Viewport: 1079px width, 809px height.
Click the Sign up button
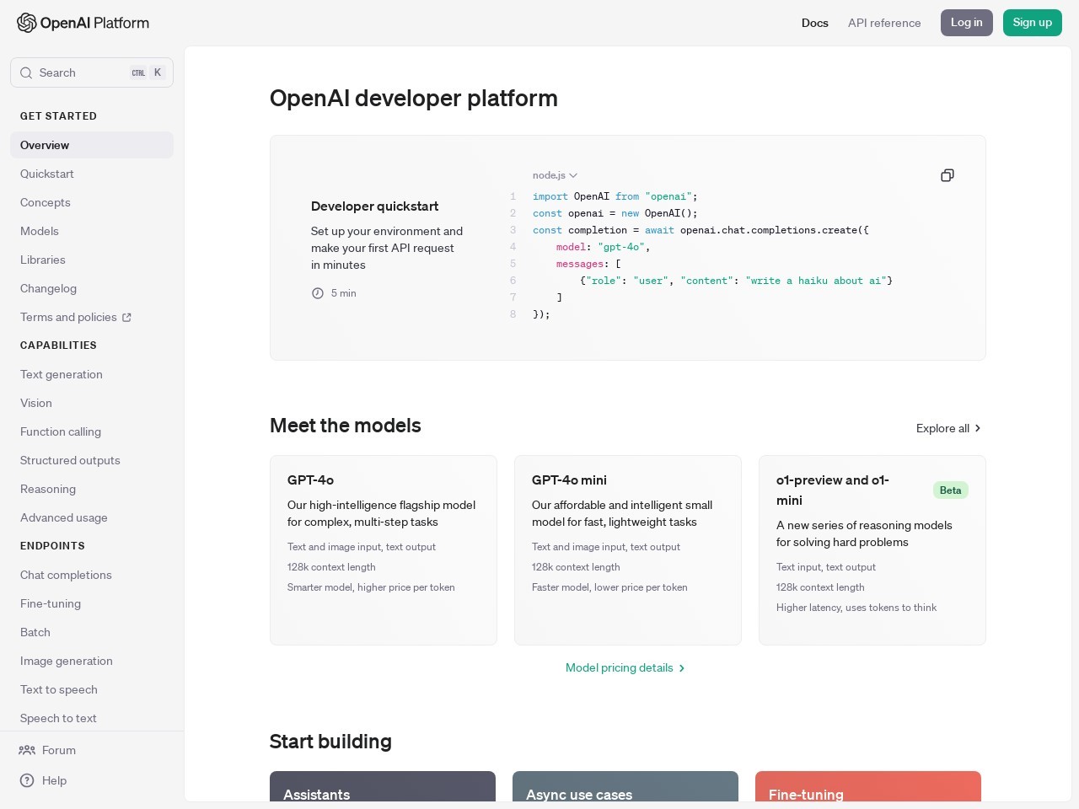(x=1033, y=23)
